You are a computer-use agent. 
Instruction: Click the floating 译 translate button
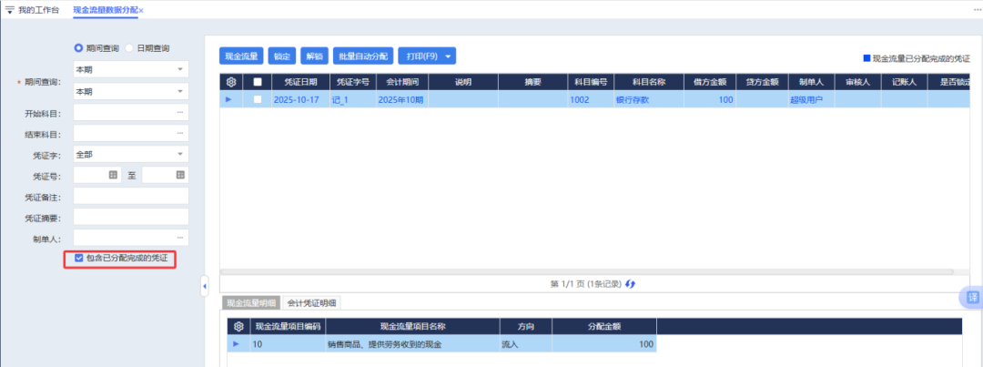(x=972, y=298)
